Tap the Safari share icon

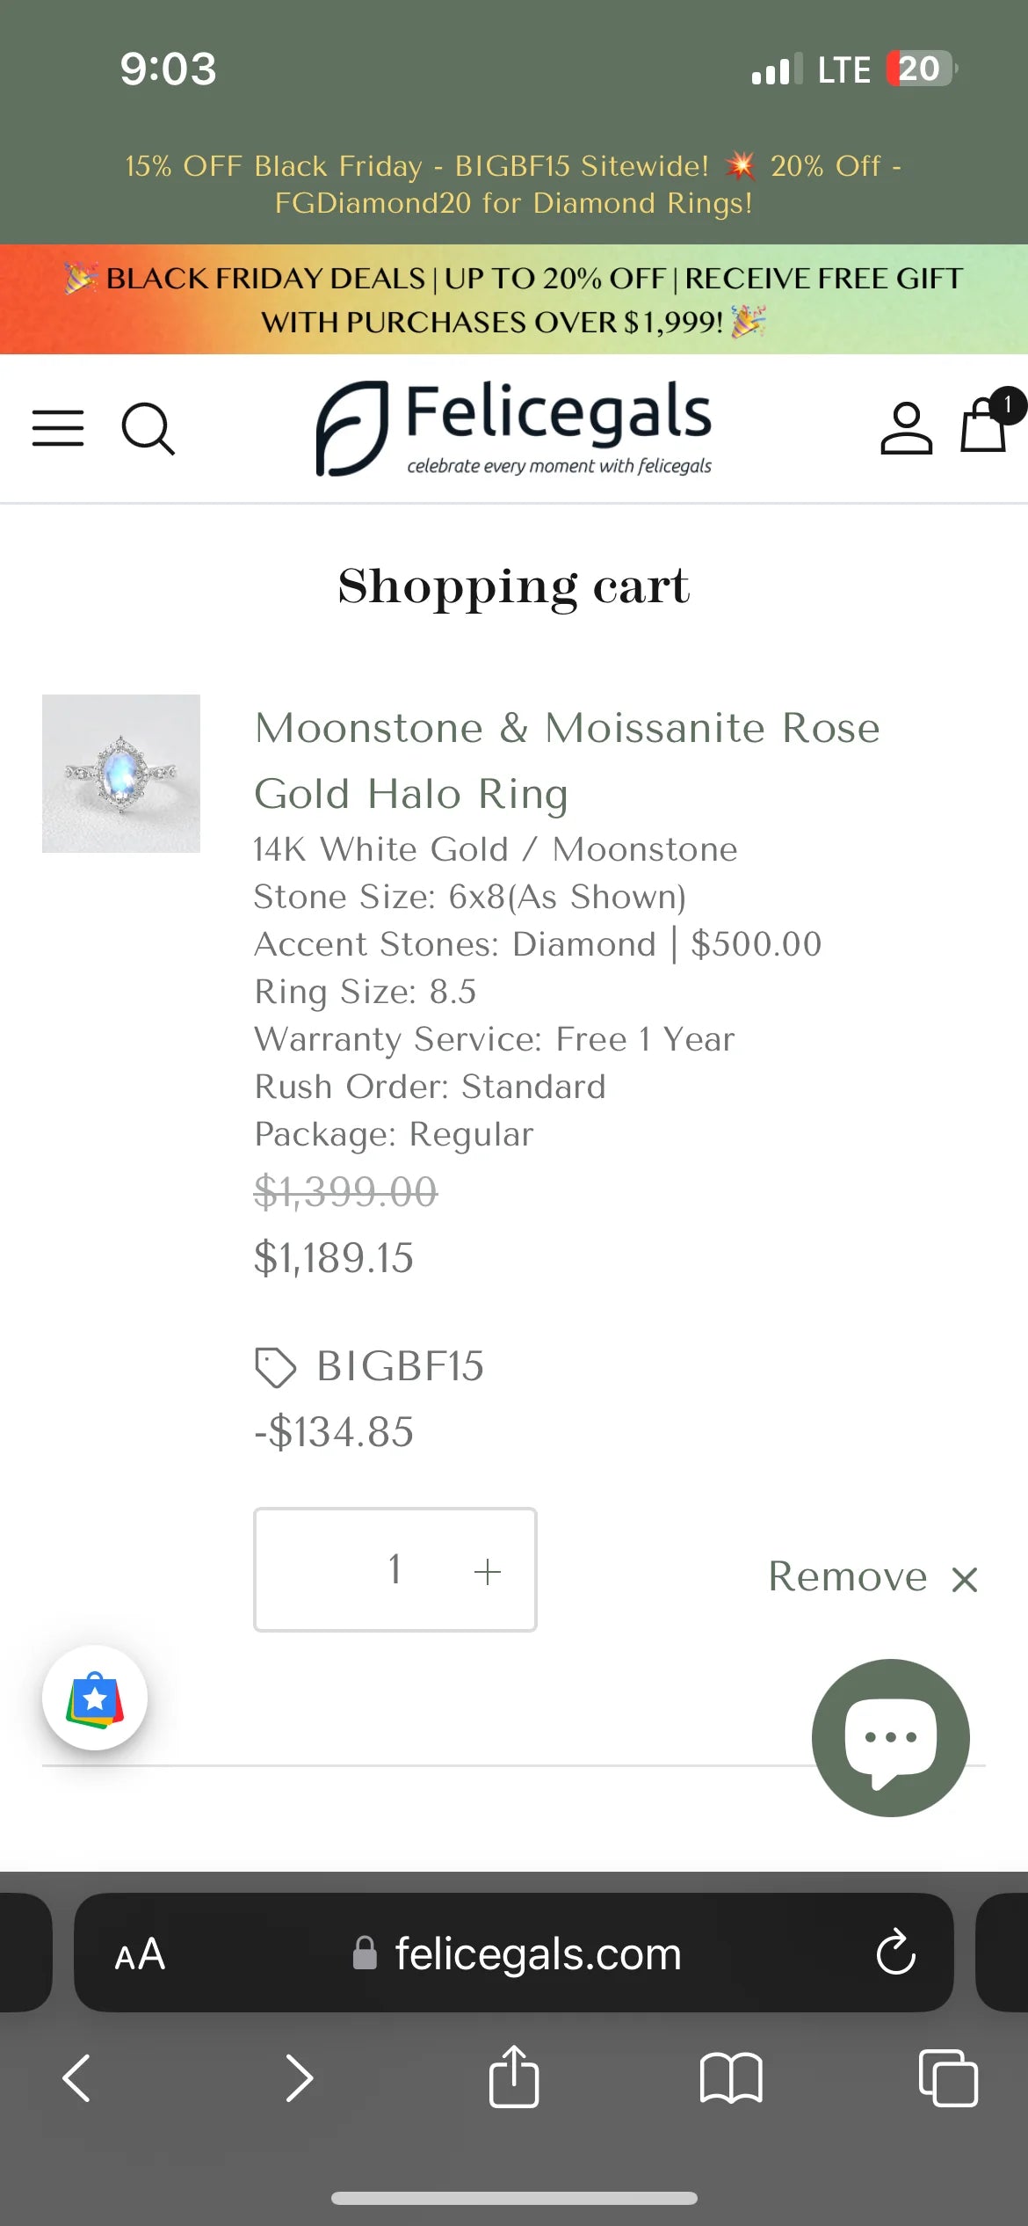tap(514, 2077)
